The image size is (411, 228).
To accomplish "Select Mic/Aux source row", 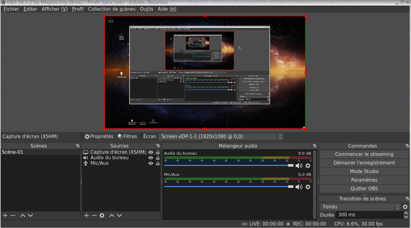I will click(x=122, y=163).
